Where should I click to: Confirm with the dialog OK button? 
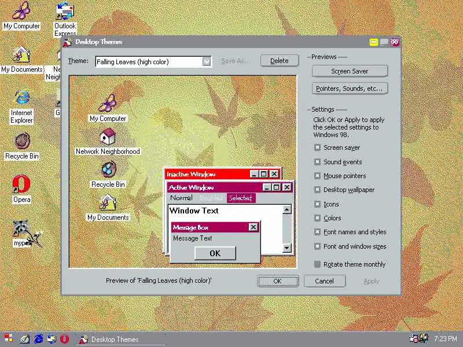pyautogui.click(x=278, y=281)
